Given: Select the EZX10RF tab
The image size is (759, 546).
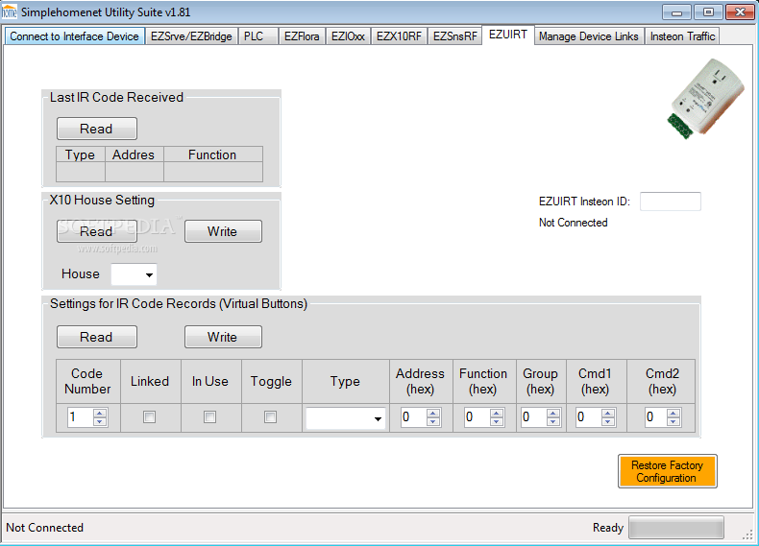Looking at the screenshot, I should pyautogui.click(x=399, y=36).
